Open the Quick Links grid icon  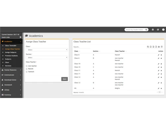pos(21,37)
